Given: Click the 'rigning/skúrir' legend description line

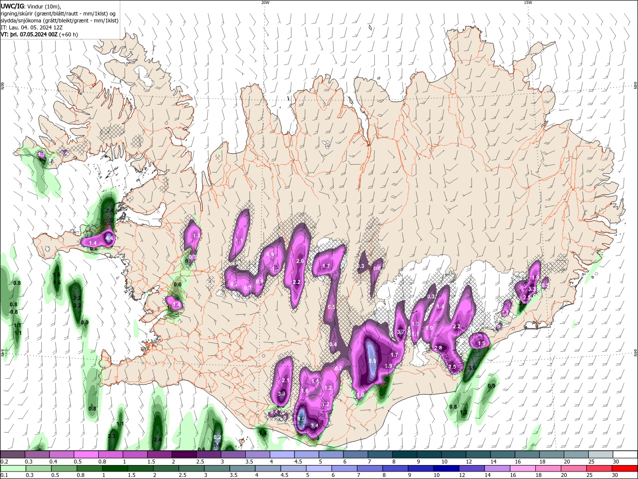Looking at the screenshot, I should [x=58, y=13].
